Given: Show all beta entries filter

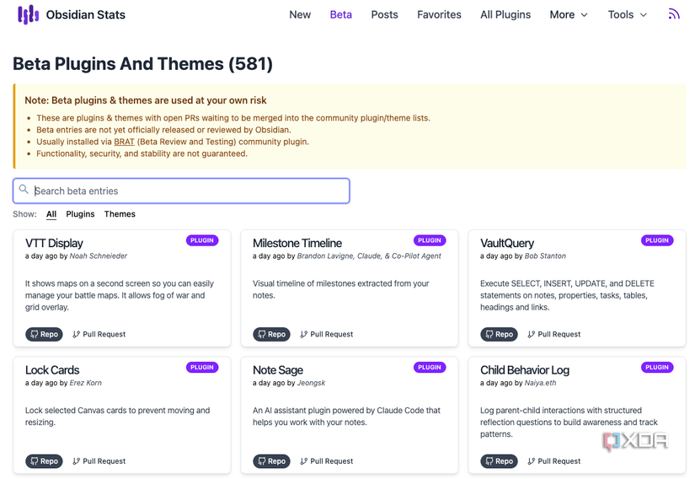Looking at the screenshot, I should 51,214.
